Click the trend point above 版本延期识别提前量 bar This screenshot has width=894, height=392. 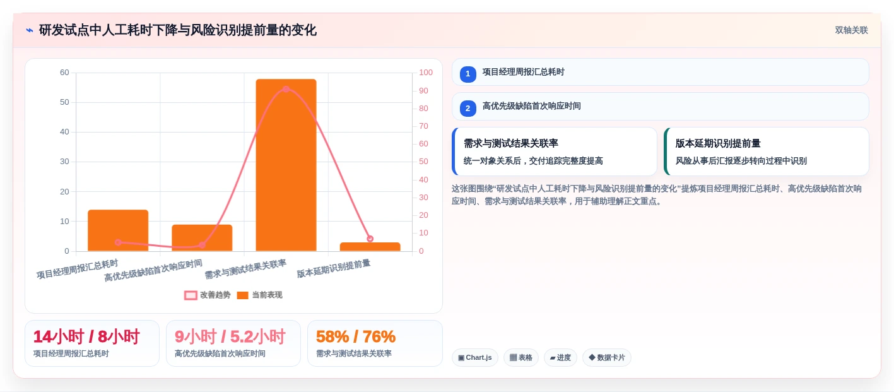coord(370,239)
